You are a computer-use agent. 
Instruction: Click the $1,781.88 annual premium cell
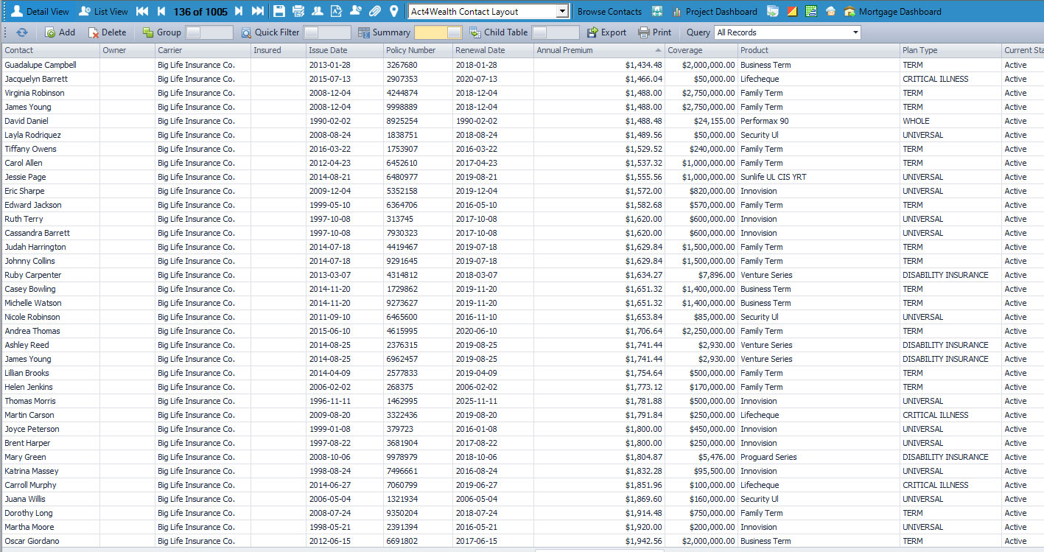(x=599, y=401)
